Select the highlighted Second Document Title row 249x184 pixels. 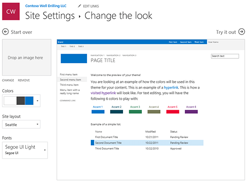(147, 143)
